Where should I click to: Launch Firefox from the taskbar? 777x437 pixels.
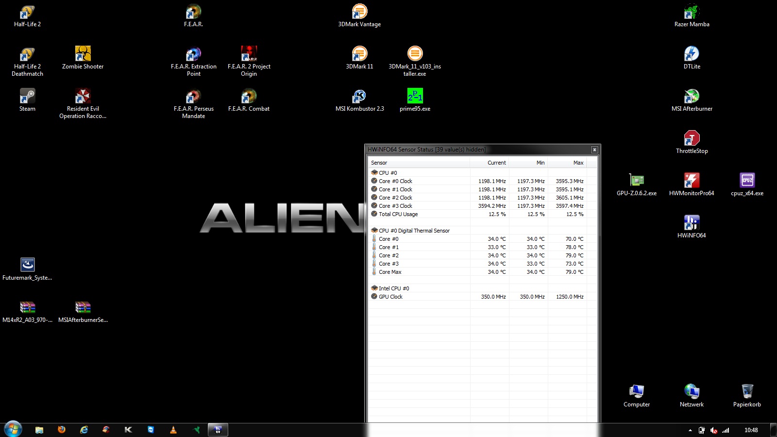point(62,430)
